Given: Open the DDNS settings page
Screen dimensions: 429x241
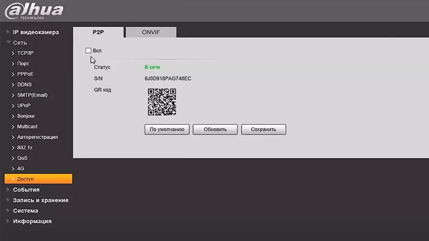Looking at the screenshot, I should 24,85.
